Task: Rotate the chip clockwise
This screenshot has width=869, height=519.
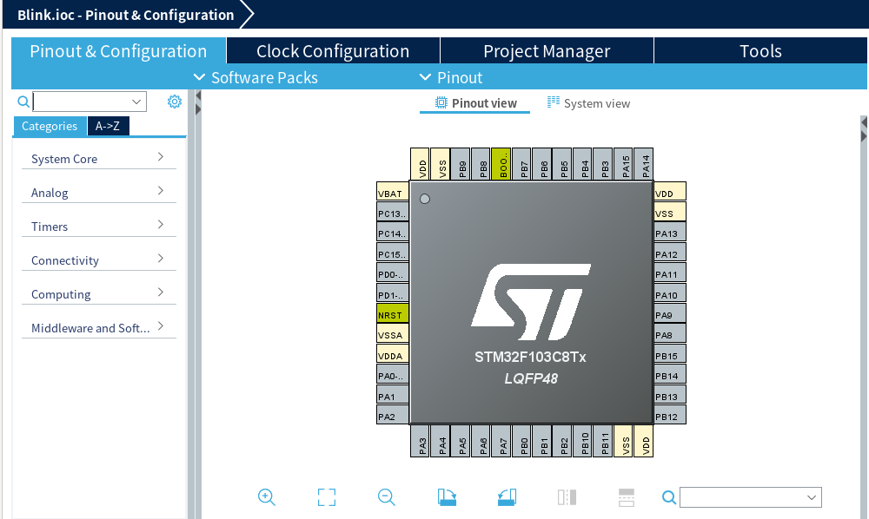Action: click(x=447, y=496)
